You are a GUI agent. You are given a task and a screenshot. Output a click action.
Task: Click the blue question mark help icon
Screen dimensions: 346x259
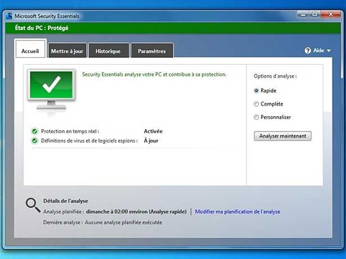[308, 51]
